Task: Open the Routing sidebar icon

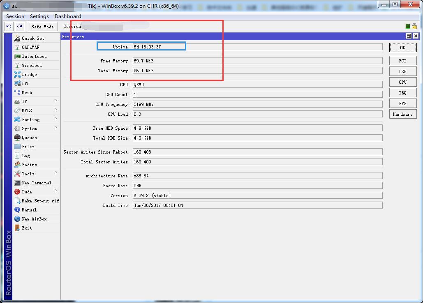Action: 17,119
